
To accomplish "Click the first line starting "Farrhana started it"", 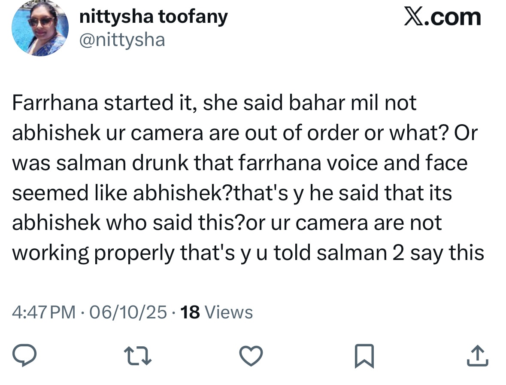I will [x=214, y=104].
